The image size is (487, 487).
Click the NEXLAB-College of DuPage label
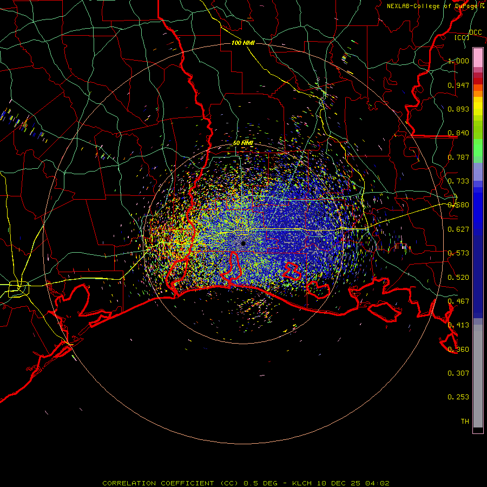pos(435,6)
